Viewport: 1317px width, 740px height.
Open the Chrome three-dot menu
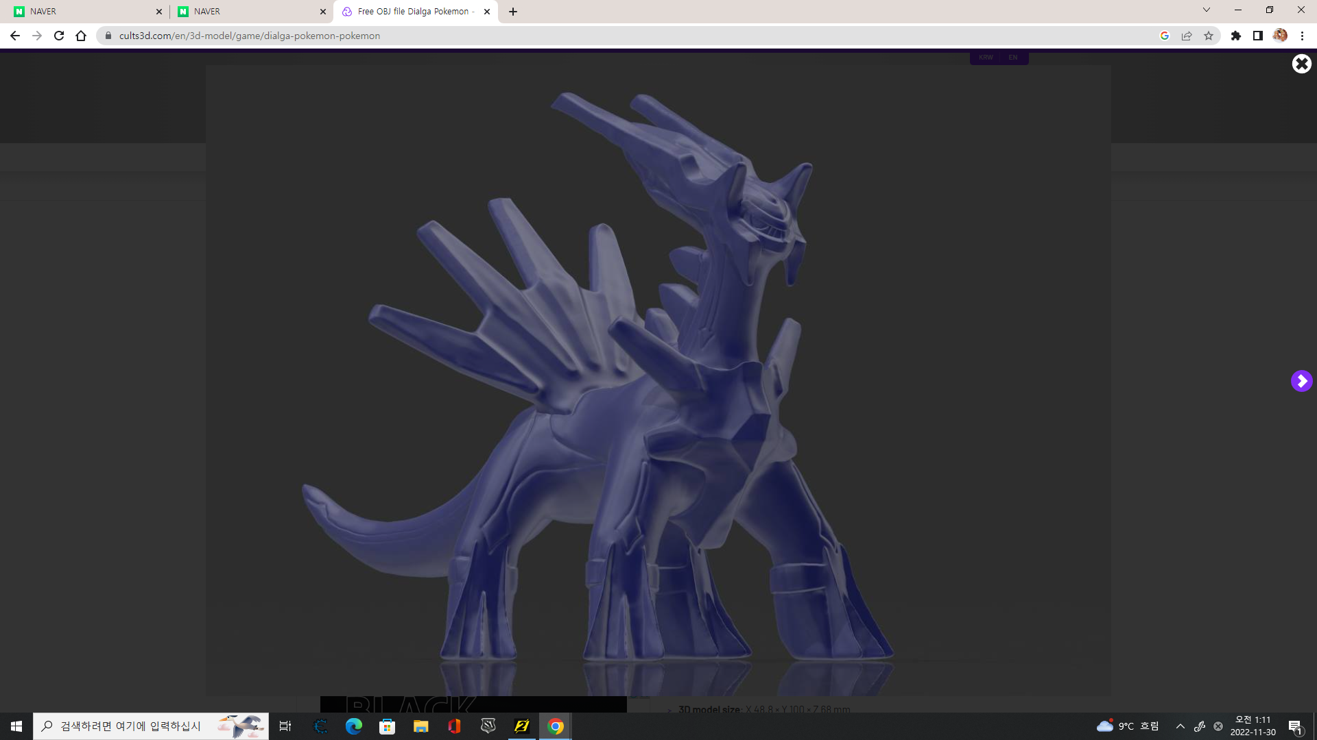1303,36
